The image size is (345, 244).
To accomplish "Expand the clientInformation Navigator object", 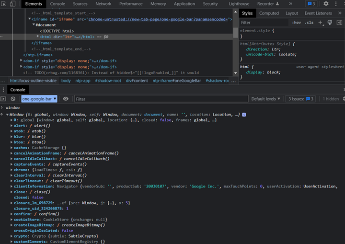I will tap(11, 186).
